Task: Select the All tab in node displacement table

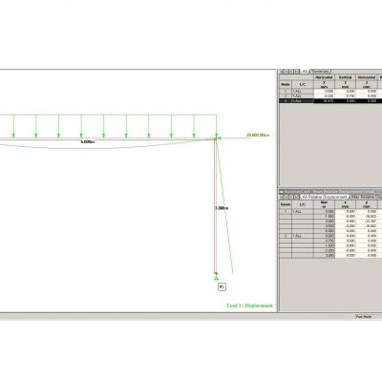Action: pyautogui.click(x=305, y=72)
